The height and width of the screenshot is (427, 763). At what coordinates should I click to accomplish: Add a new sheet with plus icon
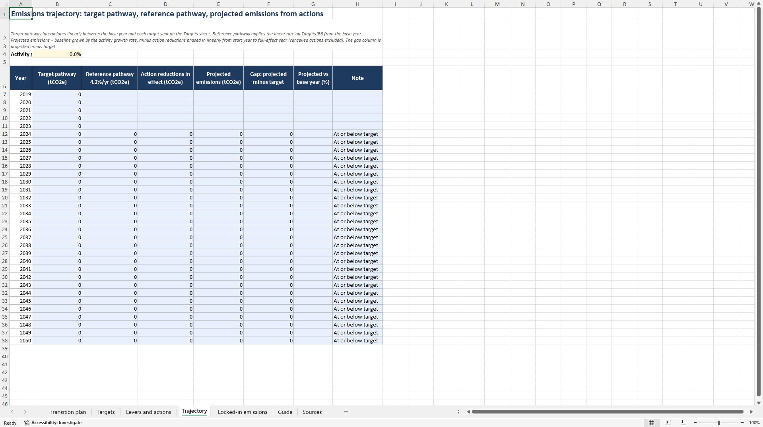[x=346, y=412]
